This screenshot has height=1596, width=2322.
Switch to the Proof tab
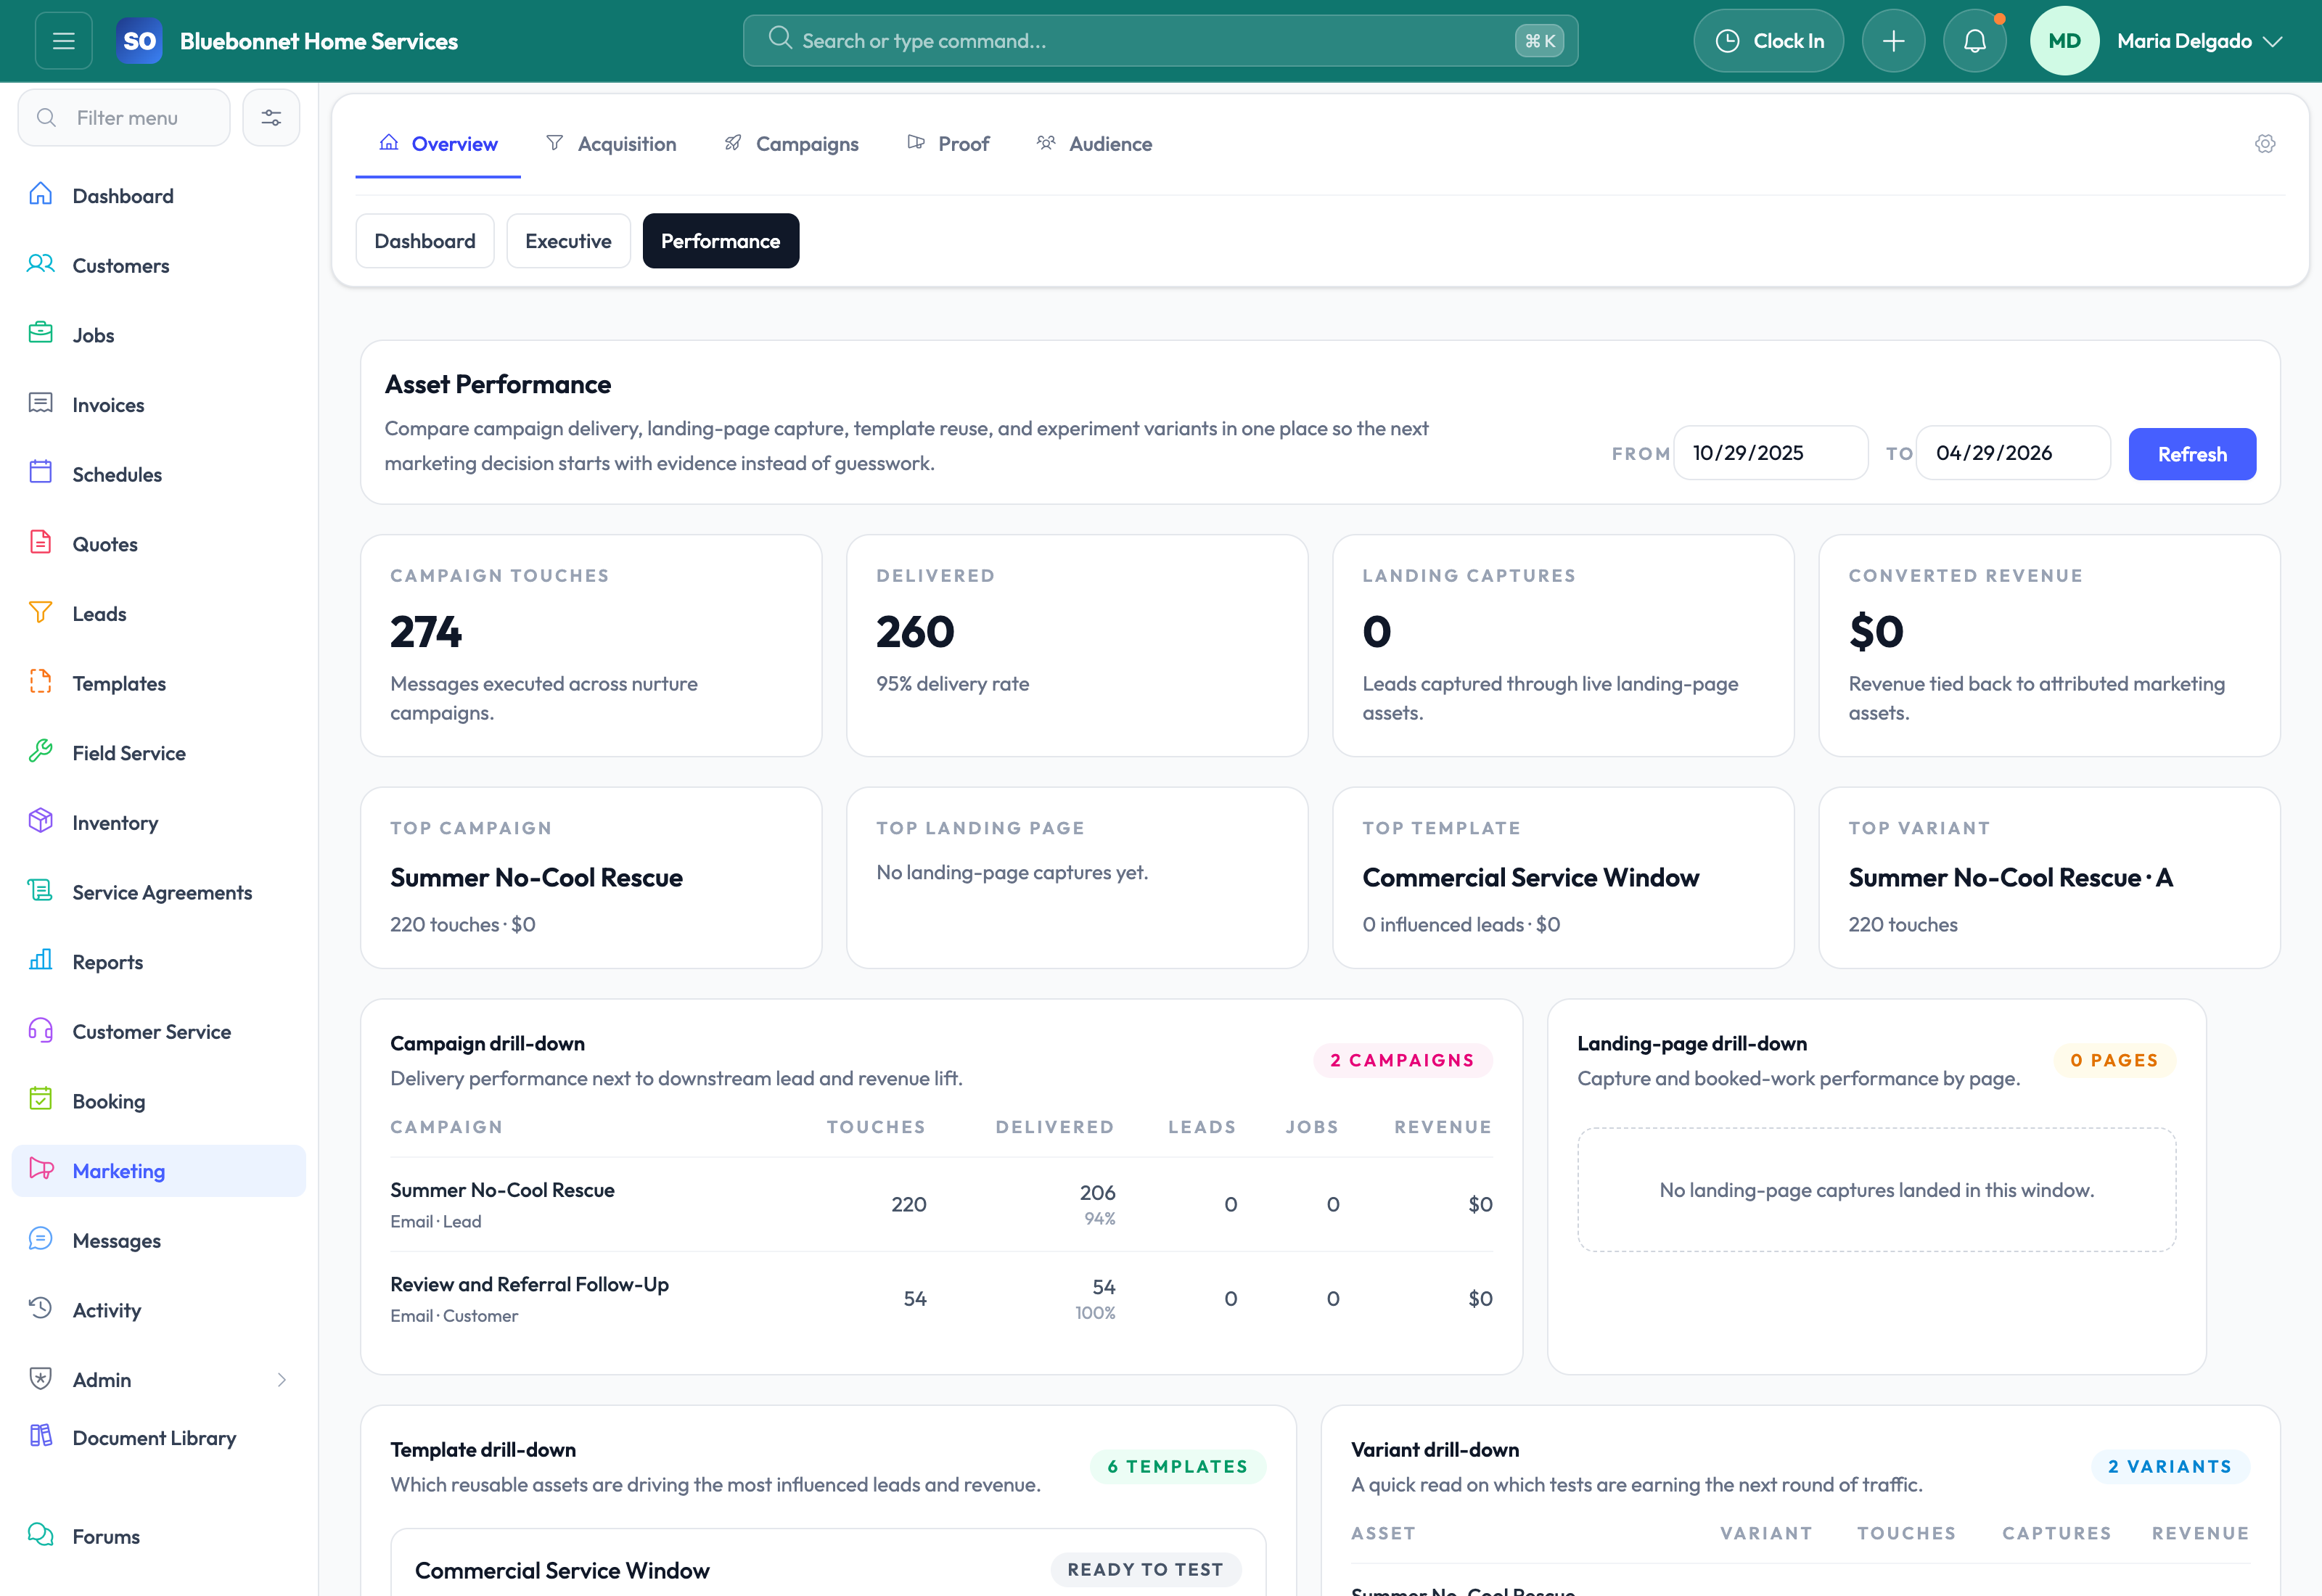click(948, 144)
